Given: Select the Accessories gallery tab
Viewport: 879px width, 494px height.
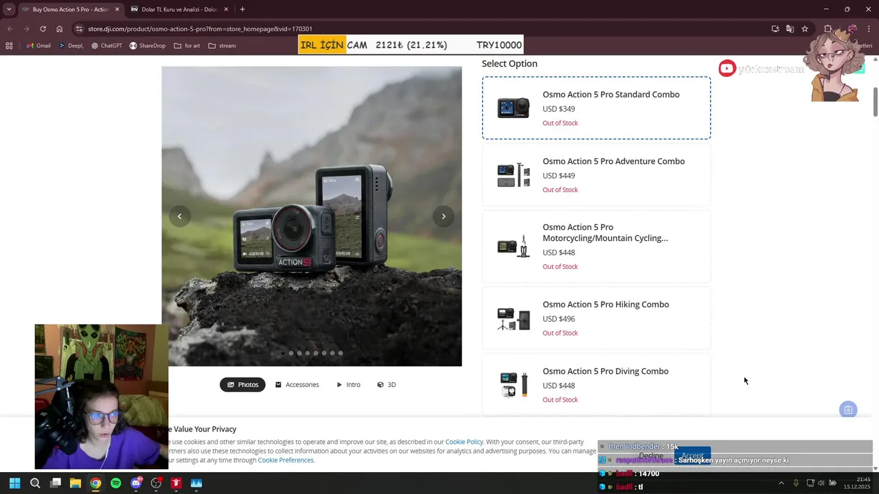Looking at the screenshot, I should 297,385.
